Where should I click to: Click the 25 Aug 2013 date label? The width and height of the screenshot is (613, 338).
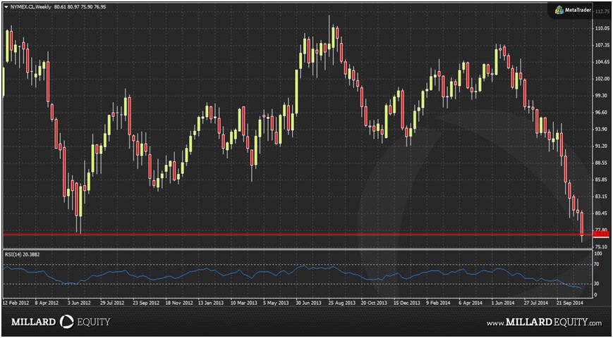click(x=341, y=303)
